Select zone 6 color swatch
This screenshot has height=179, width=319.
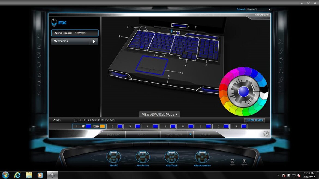click(191, 126)
